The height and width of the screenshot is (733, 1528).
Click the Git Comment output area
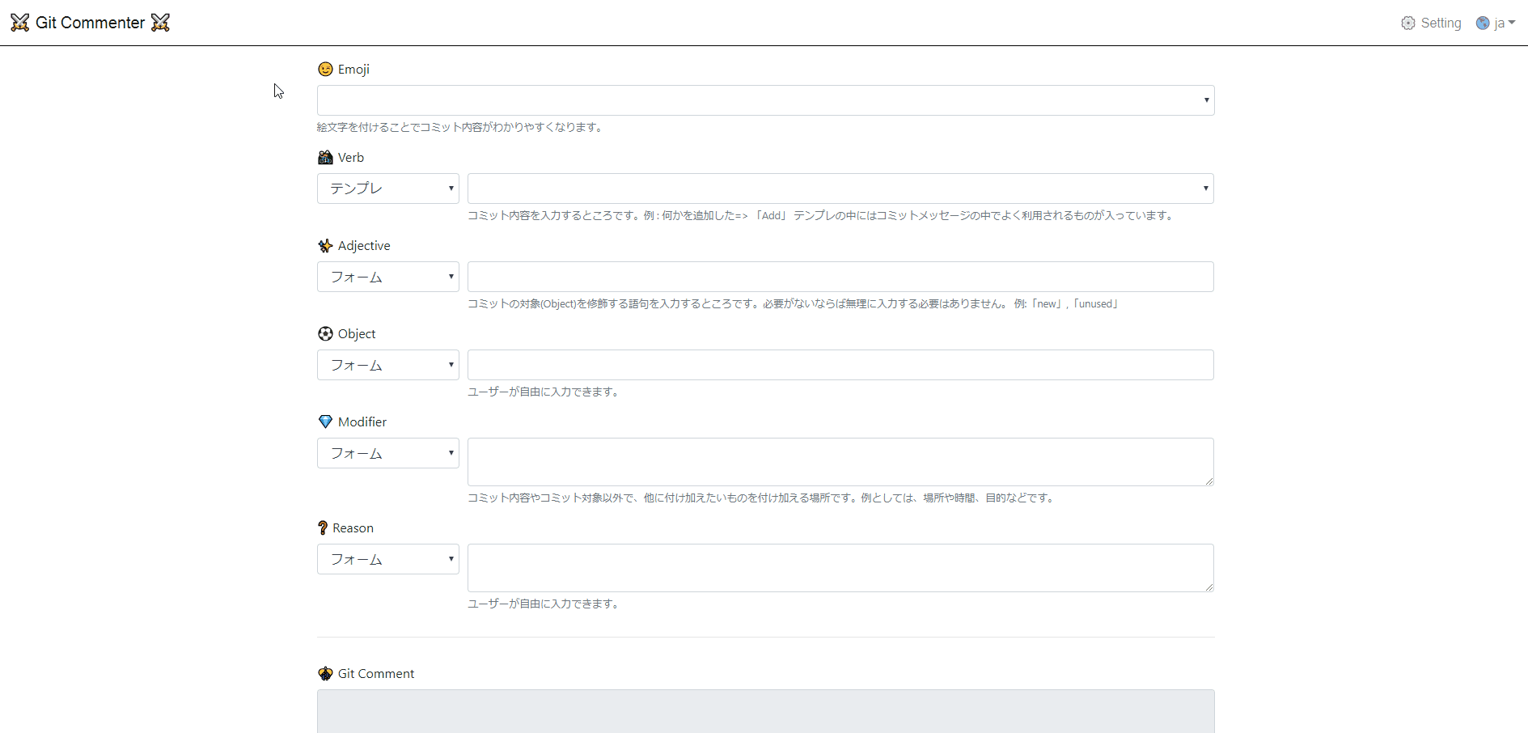(x=764, y=710)
